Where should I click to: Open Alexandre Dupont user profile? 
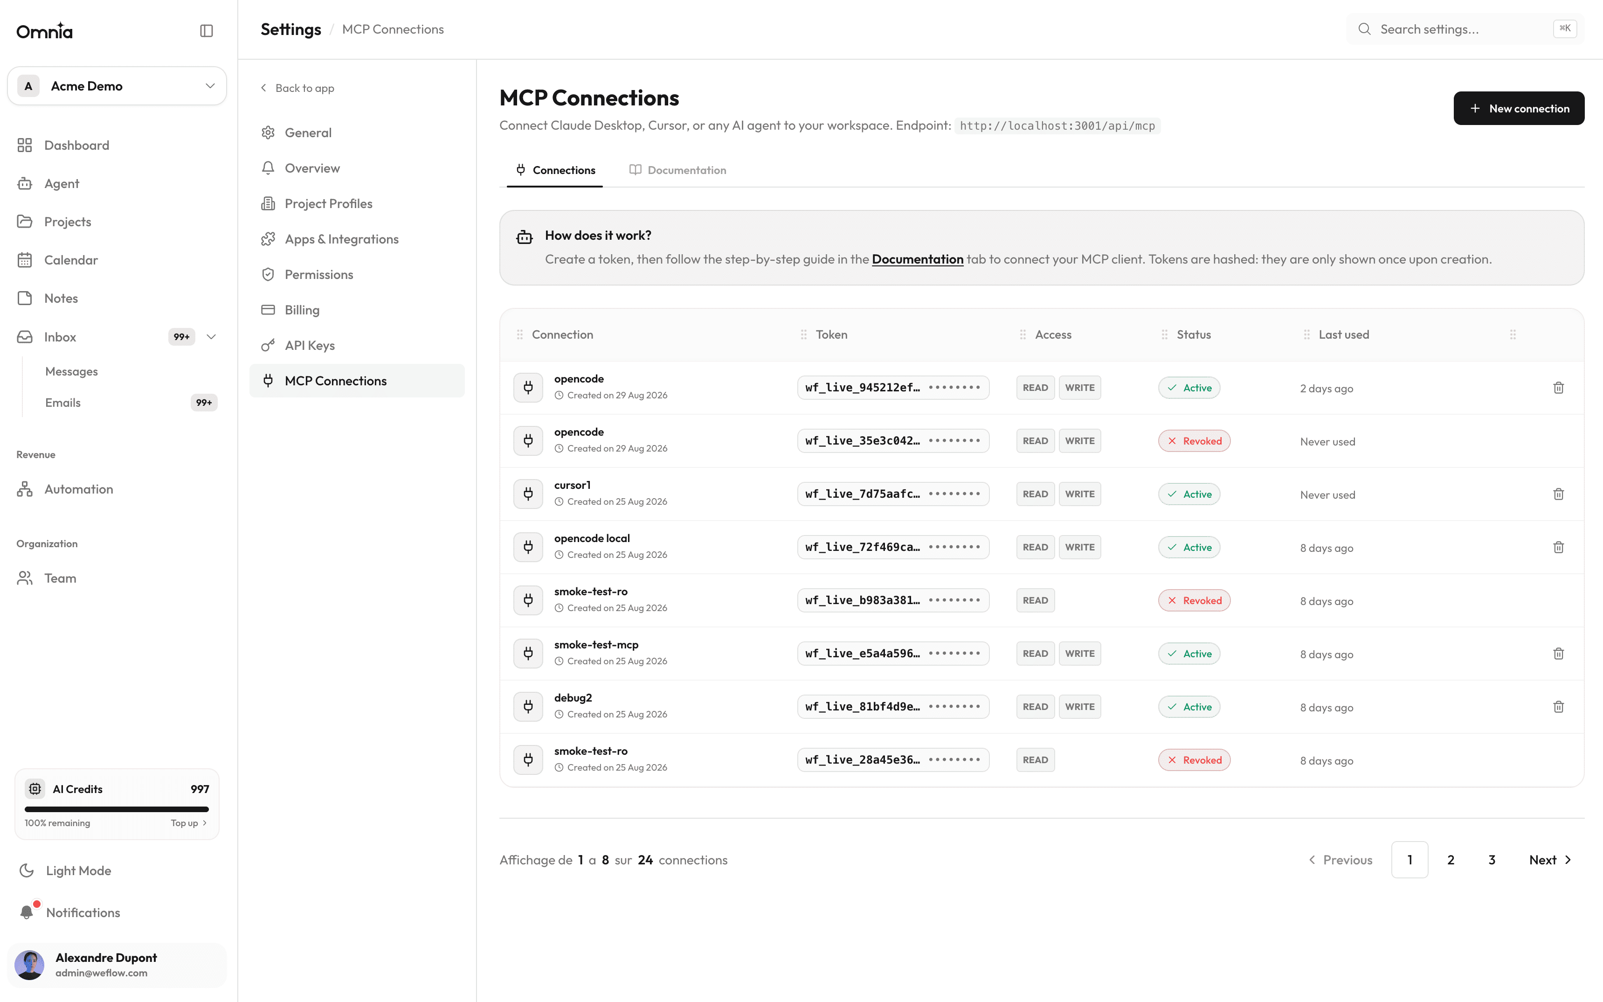[x=117, y=965]
